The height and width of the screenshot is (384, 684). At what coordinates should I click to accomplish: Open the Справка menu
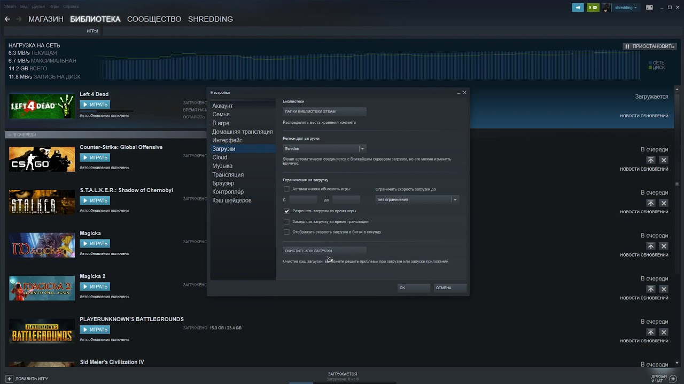pyautogui.click(x=71, y=6)
